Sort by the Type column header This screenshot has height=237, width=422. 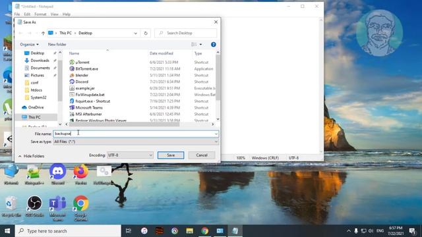pyautogui.click(x=198, y=53)
